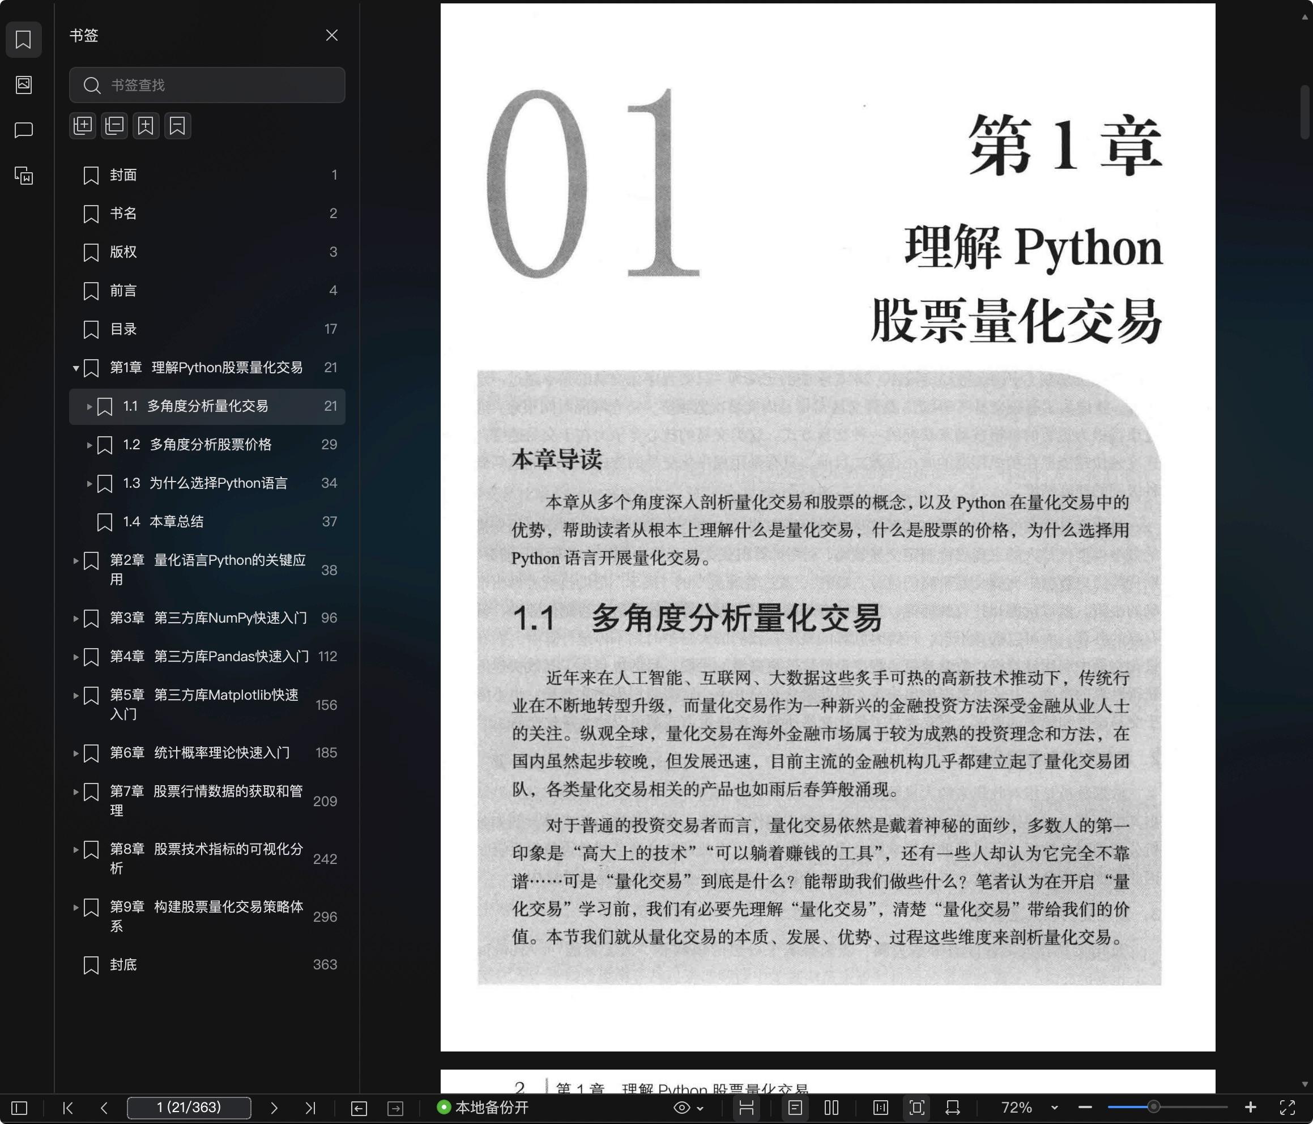Click the page number field 1 (21/363)
Image resolution: width=1313 pixels, height=1124 pixels.
pyautogui.click(x=189, y=1108)
